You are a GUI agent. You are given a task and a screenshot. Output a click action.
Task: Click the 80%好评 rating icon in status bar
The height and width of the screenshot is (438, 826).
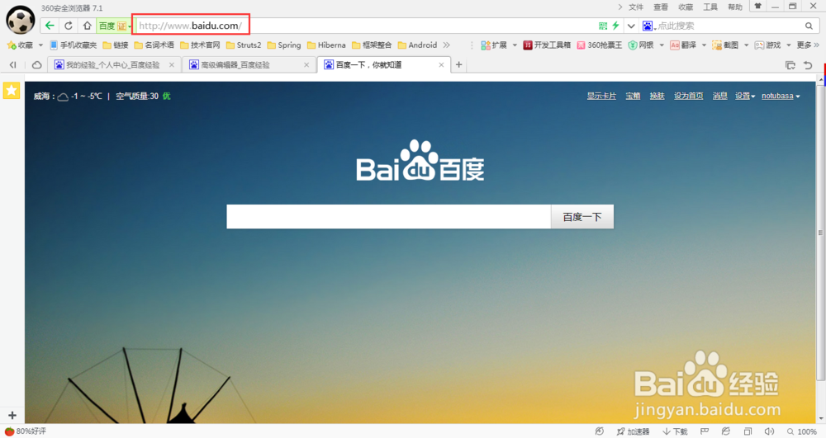point(9,431)
